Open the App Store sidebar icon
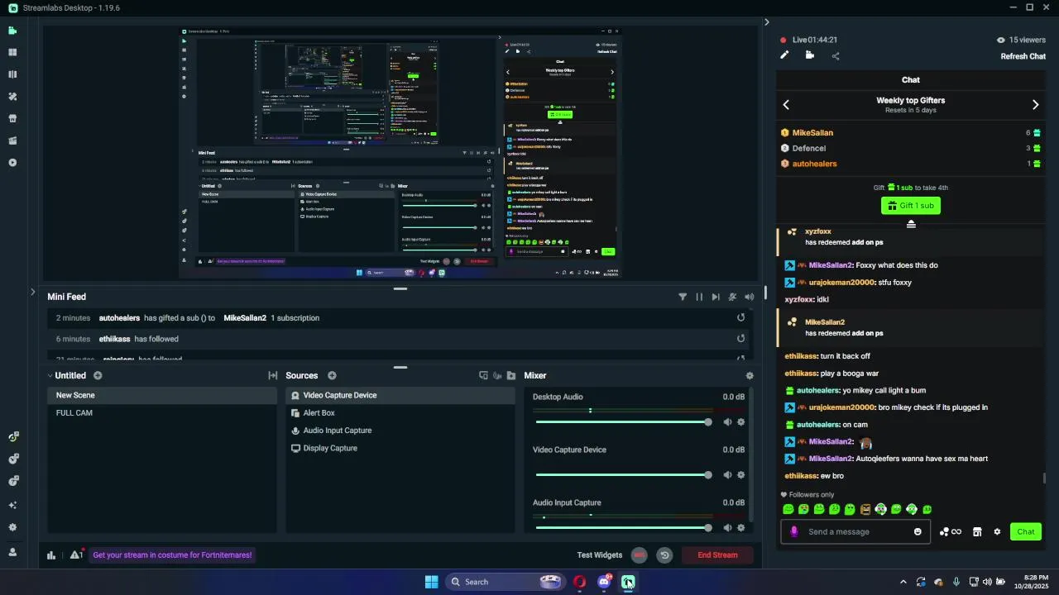The width and height of the screenshot is (1059, 595). click(12, 118)
